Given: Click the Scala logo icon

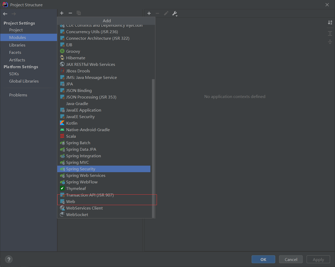Looking at the screenshot, I should point(62,136).
